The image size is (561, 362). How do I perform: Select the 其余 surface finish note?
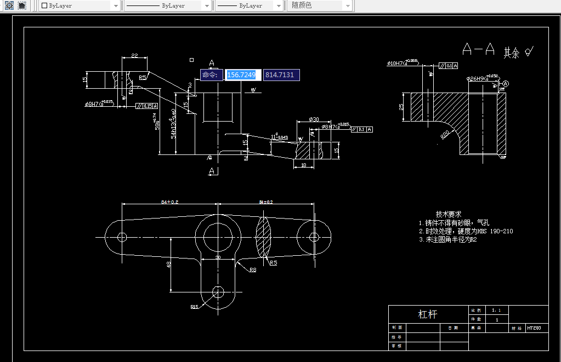tap(511, 53)
